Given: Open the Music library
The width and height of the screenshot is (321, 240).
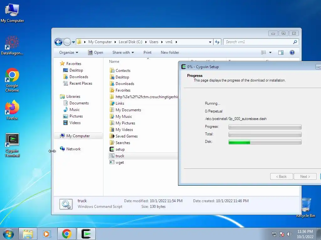Looking at the screenshot, I should 71,110.
